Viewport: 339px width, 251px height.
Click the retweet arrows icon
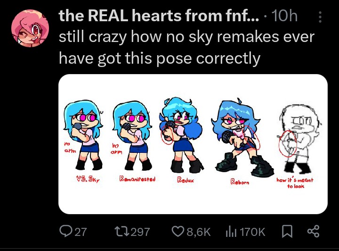point(122,232)
